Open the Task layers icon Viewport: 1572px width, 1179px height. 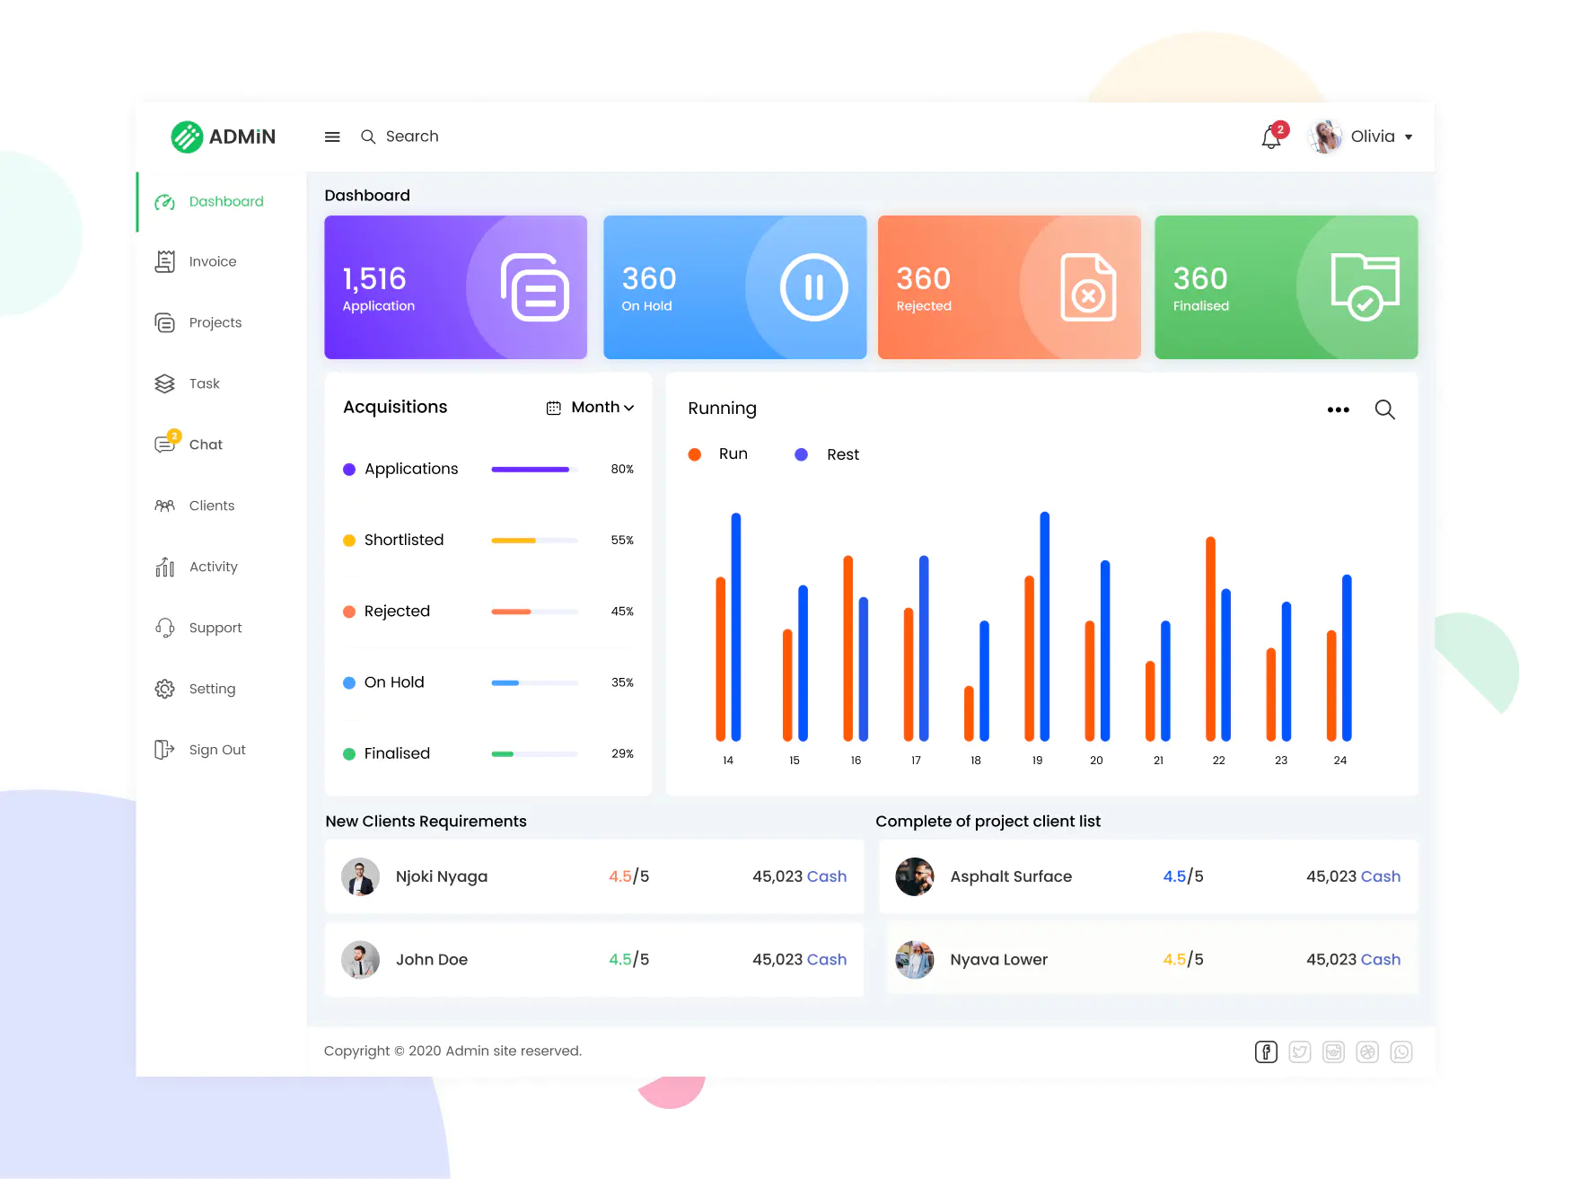[x=165, y=383]
